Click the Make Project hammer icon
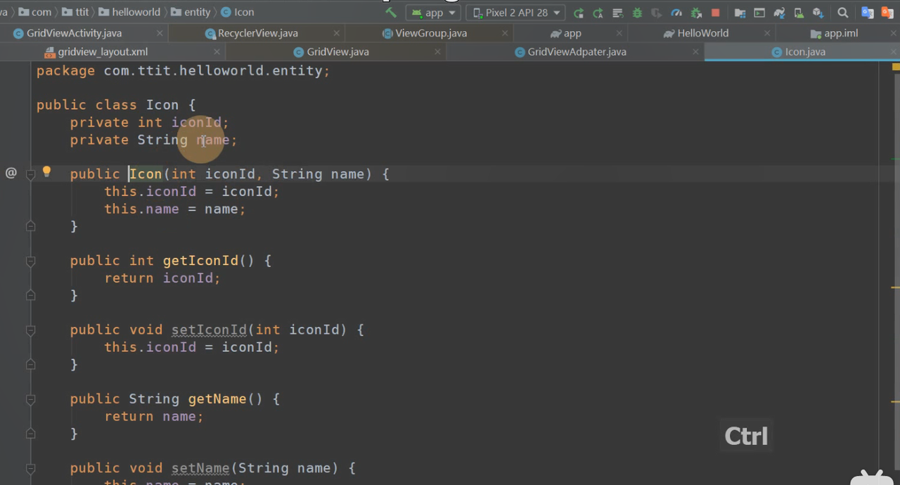 point(391,13)
